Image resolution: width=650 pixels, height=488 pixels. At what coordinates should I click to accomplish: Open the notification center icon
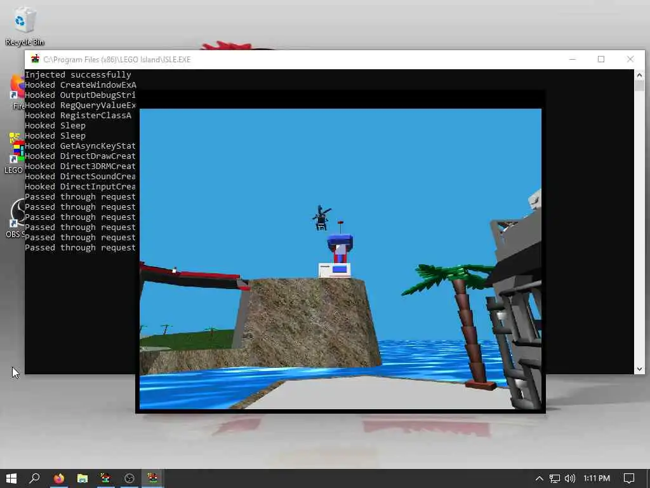pyautogui.click(x=629, y=478)
